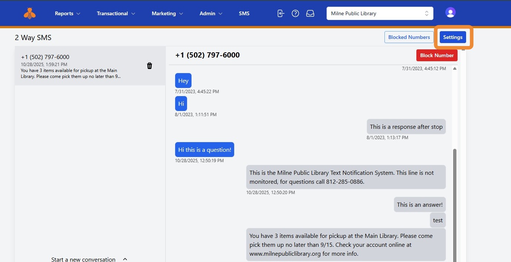Click the 10/28/2025, 1:59:21 PM timestamp

(x=44, y=65)
